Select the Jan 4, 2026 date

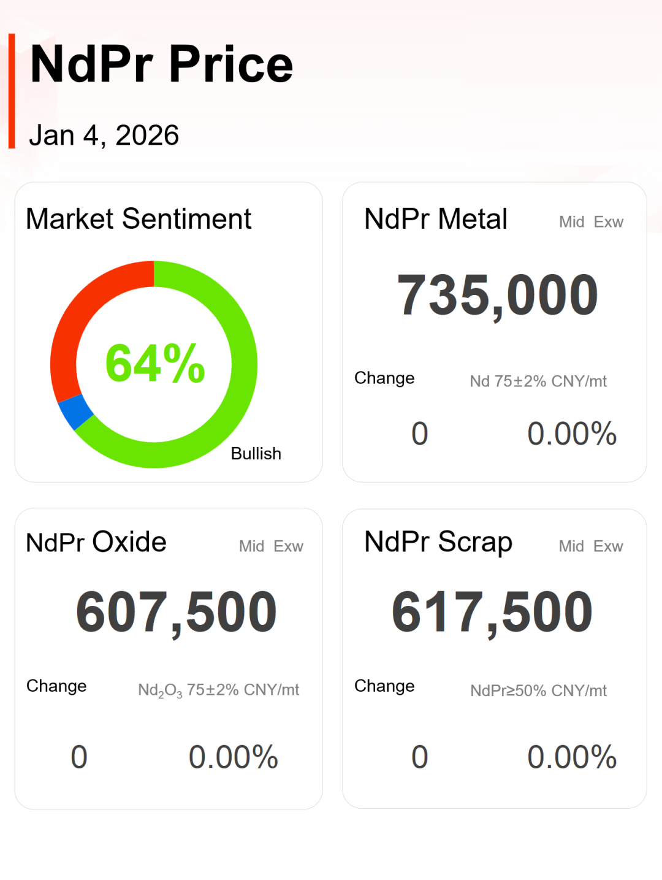pyautogui.click(x=104, y=136)
